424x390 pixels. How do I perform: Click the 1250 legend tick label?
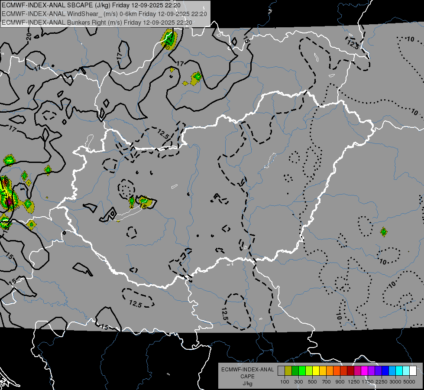click(354, 382)
